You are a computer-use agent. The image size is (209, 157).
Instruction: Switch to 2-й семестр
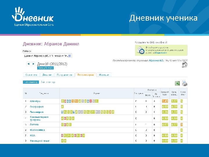click(x=48, y=82)
